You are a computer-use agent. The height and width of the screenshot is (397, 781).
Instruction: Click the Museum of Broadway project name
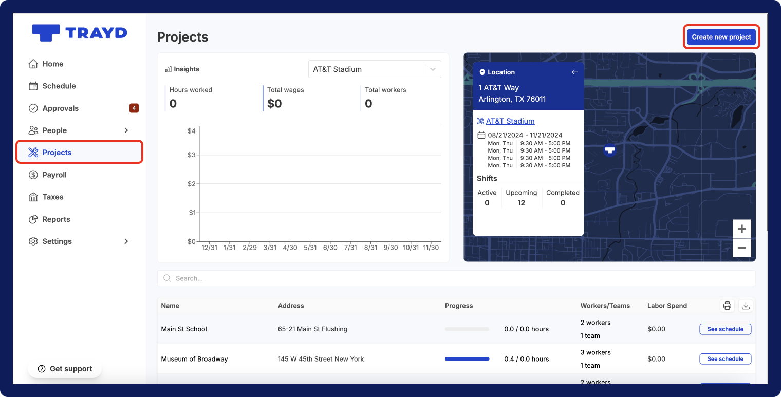(x=194, y=359)
